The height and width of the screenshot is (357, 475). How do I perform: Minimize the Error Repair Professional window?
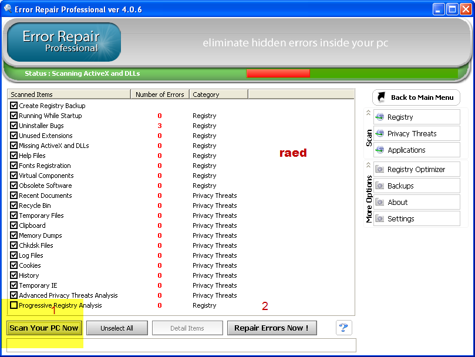click(x=438, y=9)
